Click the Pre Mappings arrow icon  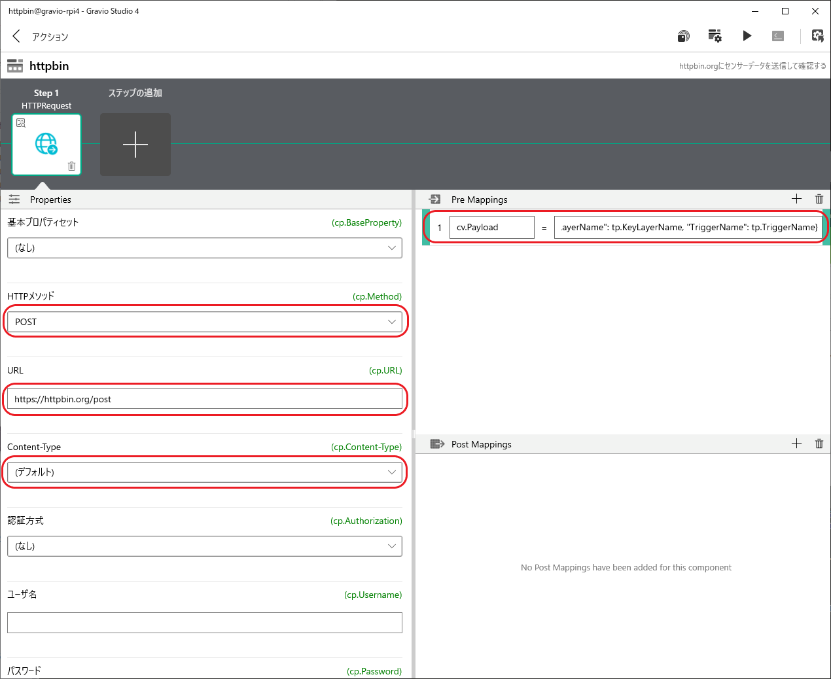tap(434, 200)
